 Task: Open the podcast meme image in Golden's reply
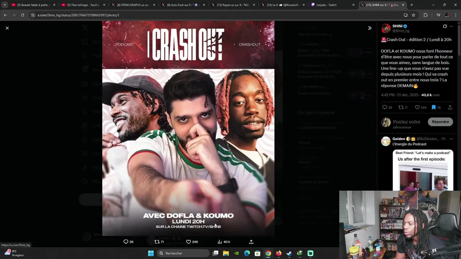point(423,170)
